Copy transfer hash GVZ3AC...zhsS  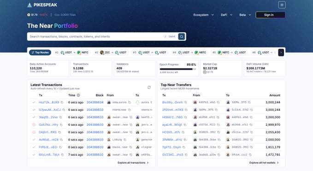(x=186, y=155)
